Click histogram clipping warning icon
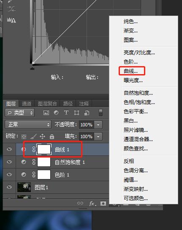Viewport: 182px width, 230px height. pos(11,20)
